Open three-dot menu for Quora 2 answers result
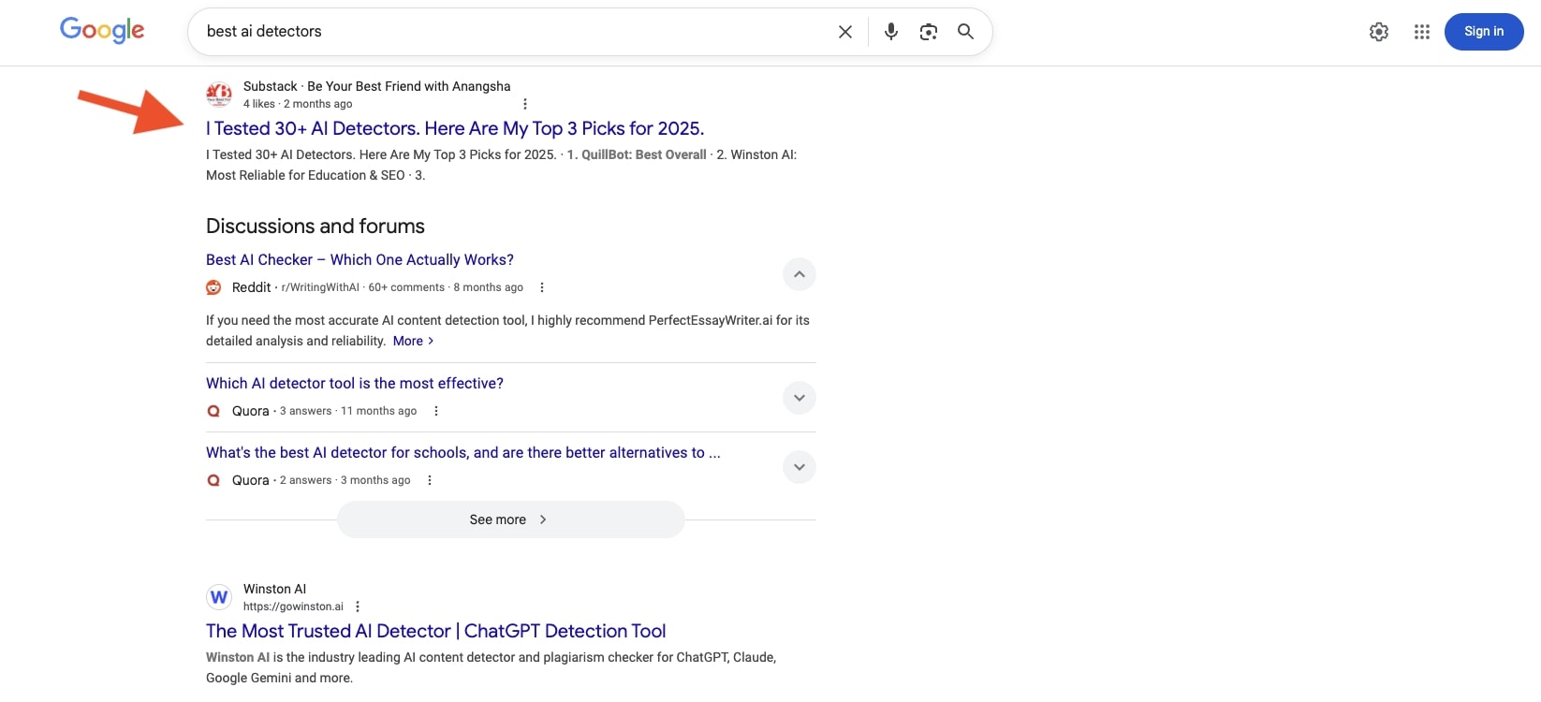The width and height of the screenshot is (1541, 702). [430, 480]
